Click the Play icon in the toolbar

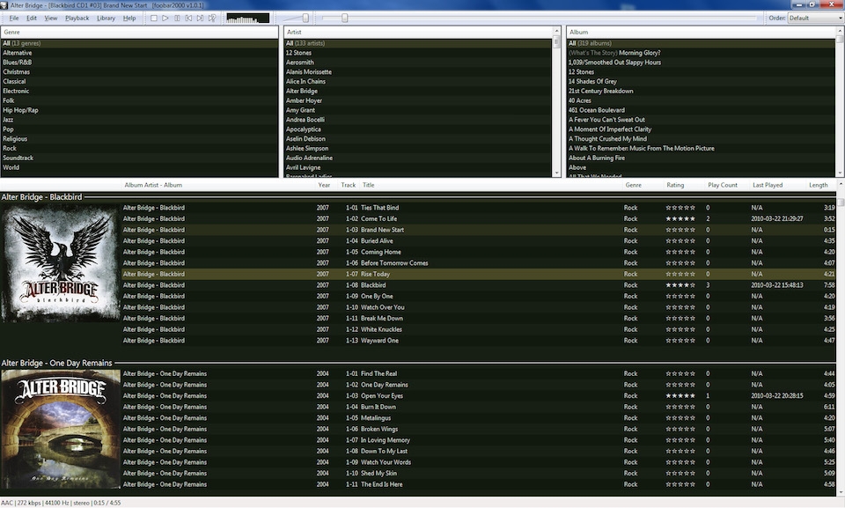(166, 18)
